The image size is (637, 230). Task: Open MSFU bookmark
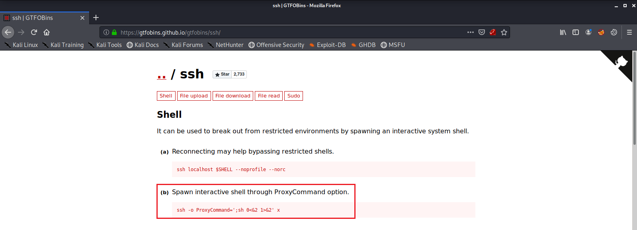(x=393, y=45)
